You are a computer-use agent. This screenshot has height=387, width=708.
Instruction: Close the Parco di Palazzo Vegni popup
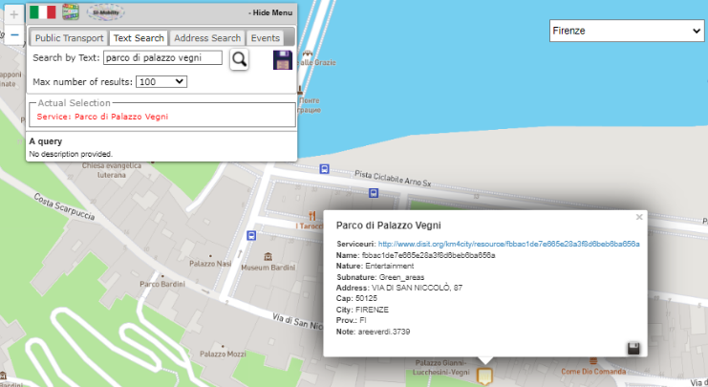pyautogui.click(x=639, y=217)
